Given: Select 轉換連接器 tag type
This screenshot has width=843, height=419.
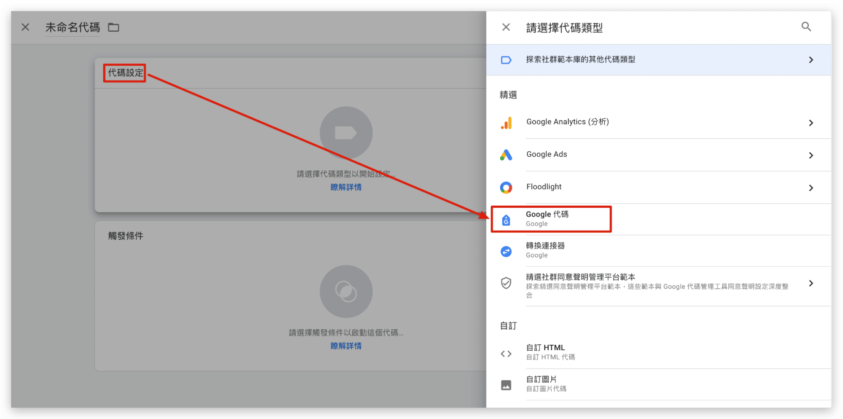Looking at the screenshot, I should tap(545, 246).
